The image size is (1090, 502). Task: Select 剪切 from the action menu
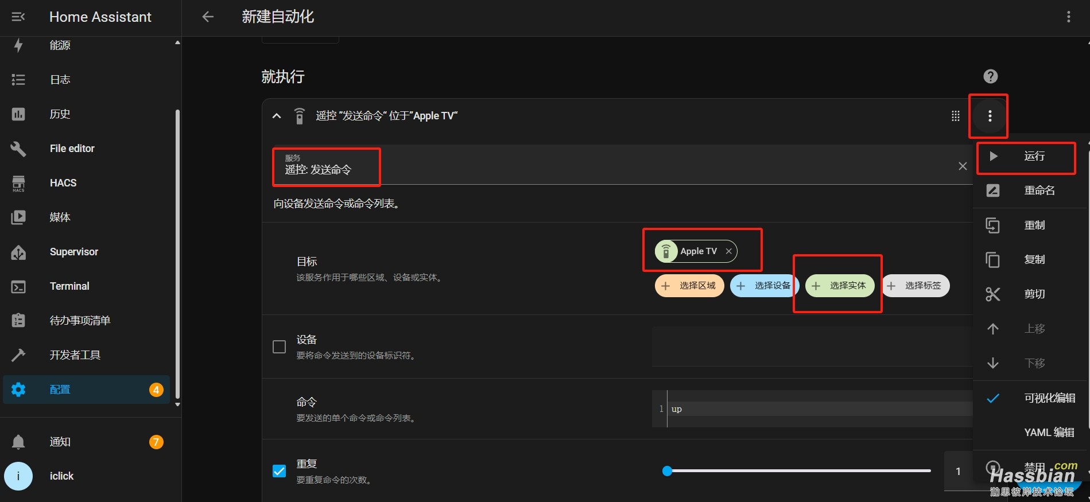click(x=1031, y=294)
